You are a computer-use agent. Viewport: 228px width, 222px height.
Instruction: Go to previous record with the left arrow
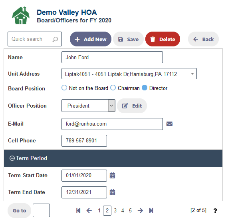[x=89, y=210]
